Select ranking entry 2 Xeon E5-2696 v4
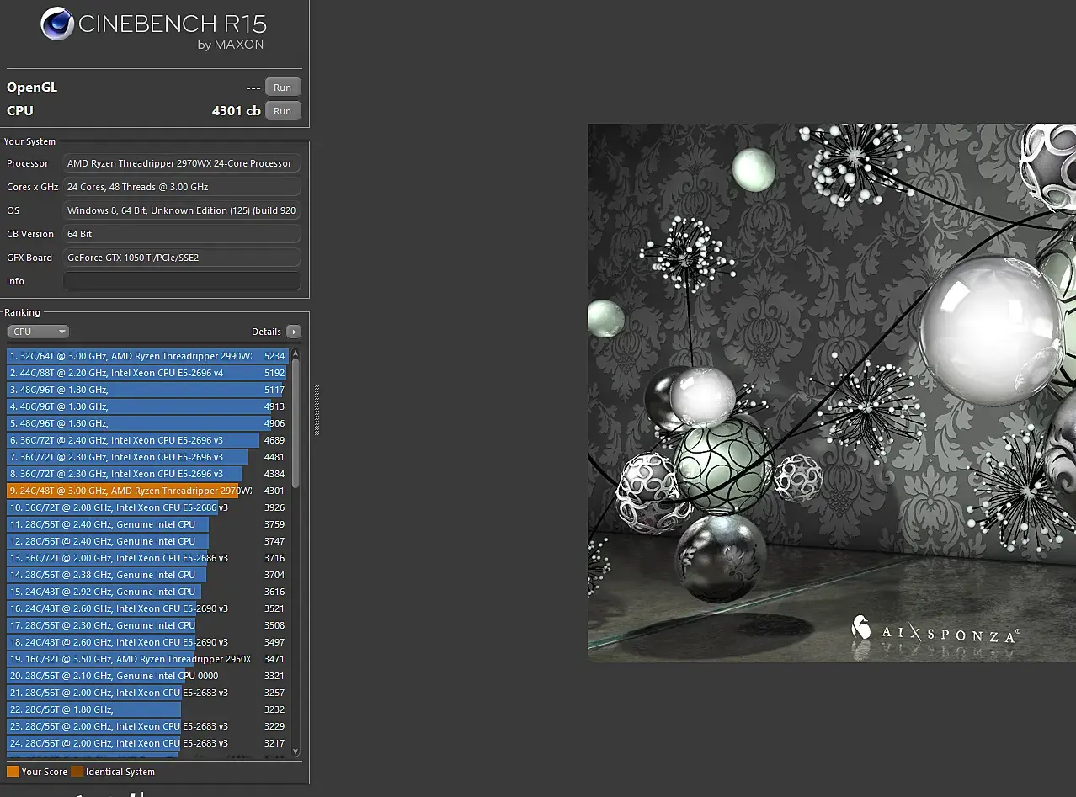This screenshot has width=1076, height=797. 148,373
